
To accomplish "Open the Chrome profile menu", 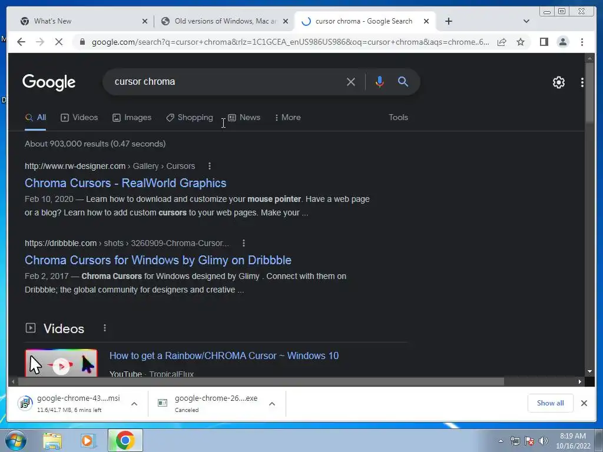I will [x=562, y=42].
